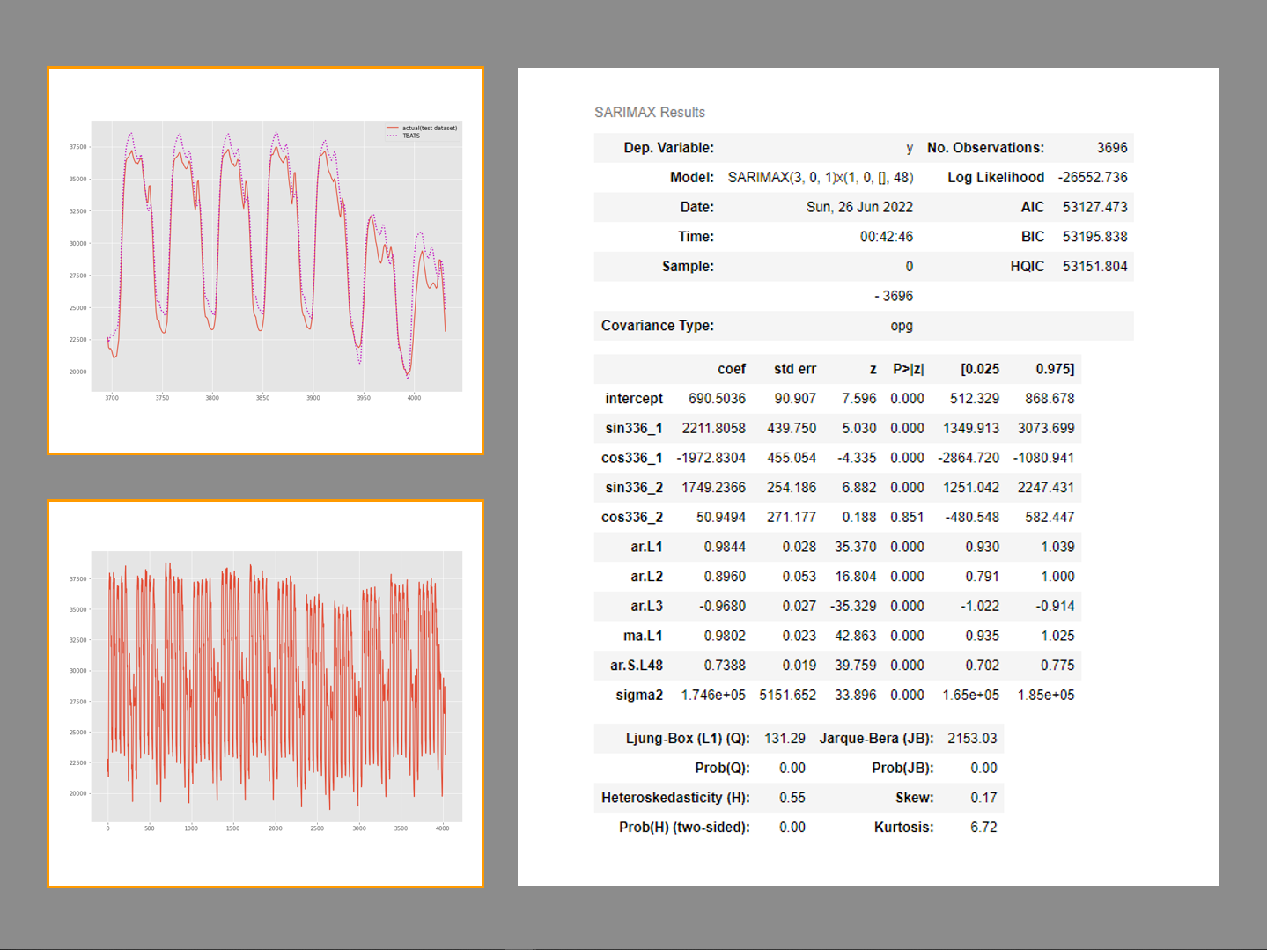Click the No. Observations value 3696
The image size is (1267, 950).
pyautogui.click(x=1111, y=148)
